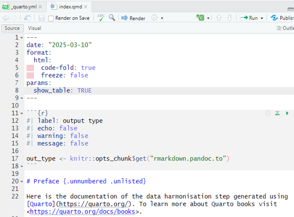Expand the Run dropdown menu
Viewport: 294px width, 217px height.
[x=262, y=18]
